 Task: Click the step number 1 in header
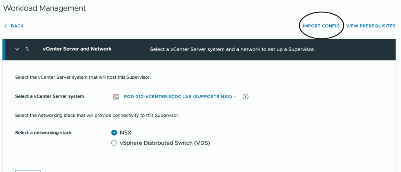pyautogui.click(x=27, y=49)
